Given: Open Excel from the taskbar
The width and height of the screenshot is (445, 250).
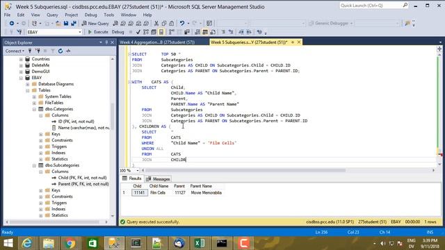Looking at the screenshot, I should 200,243.
